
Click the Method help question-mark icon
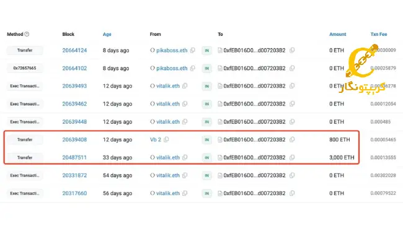pos(27,34)
